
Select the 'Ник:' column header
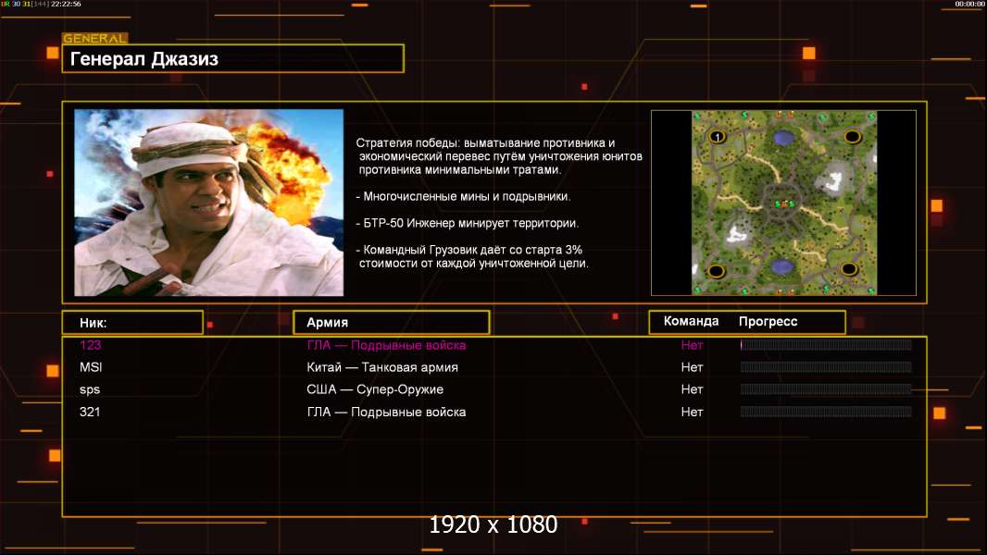point(132,323)
